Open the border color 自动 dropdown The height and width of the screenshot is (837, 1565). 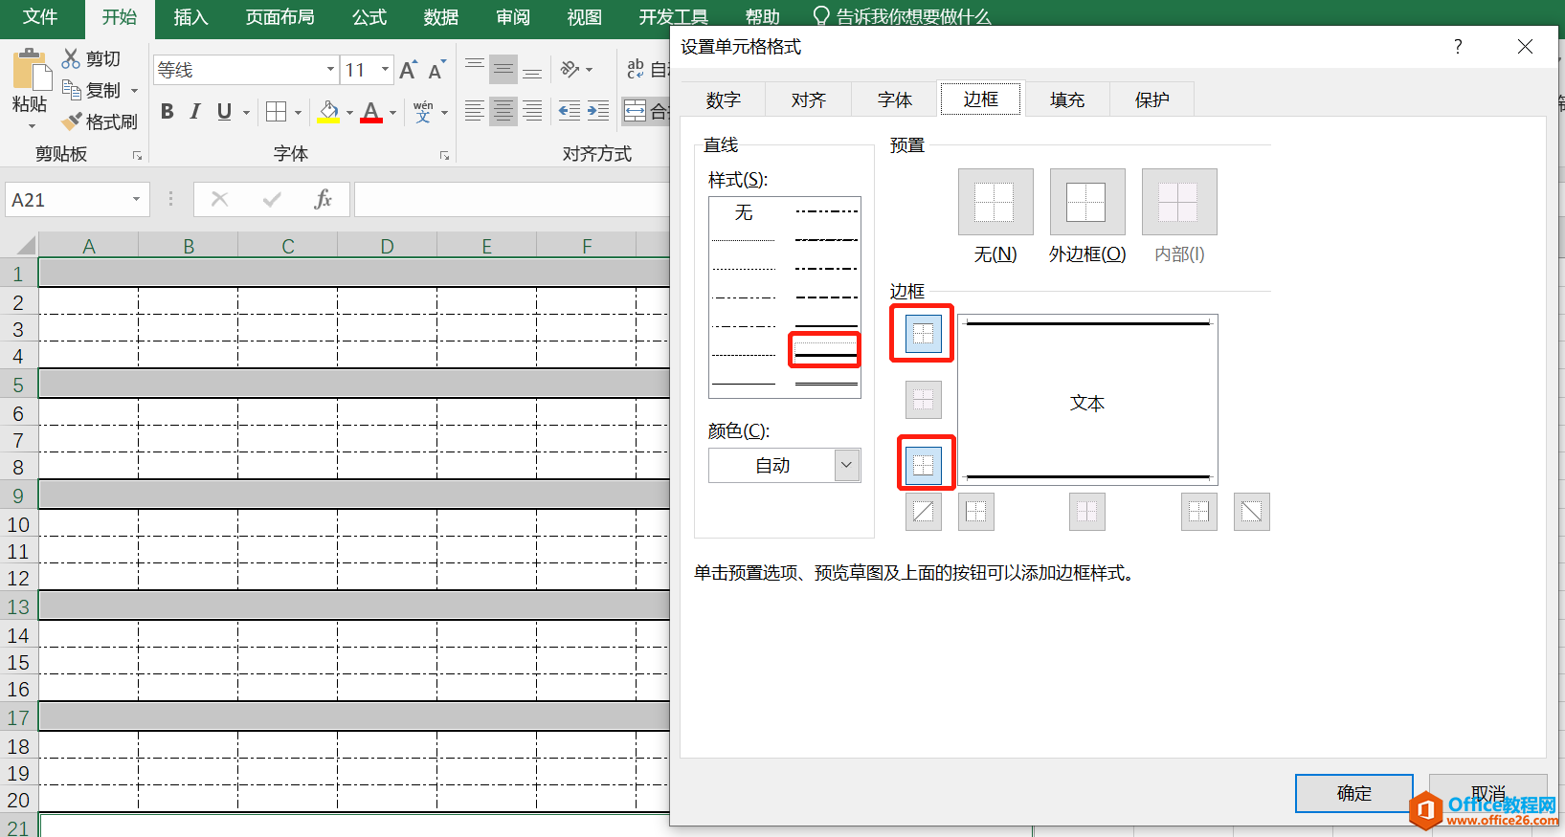coord(846,465)
